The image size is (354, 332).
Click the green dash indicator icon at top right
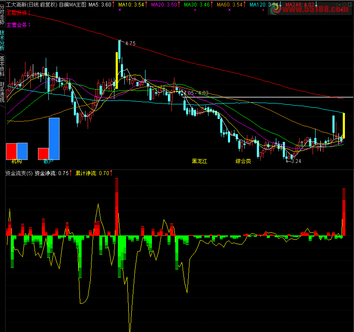(338, 5)
